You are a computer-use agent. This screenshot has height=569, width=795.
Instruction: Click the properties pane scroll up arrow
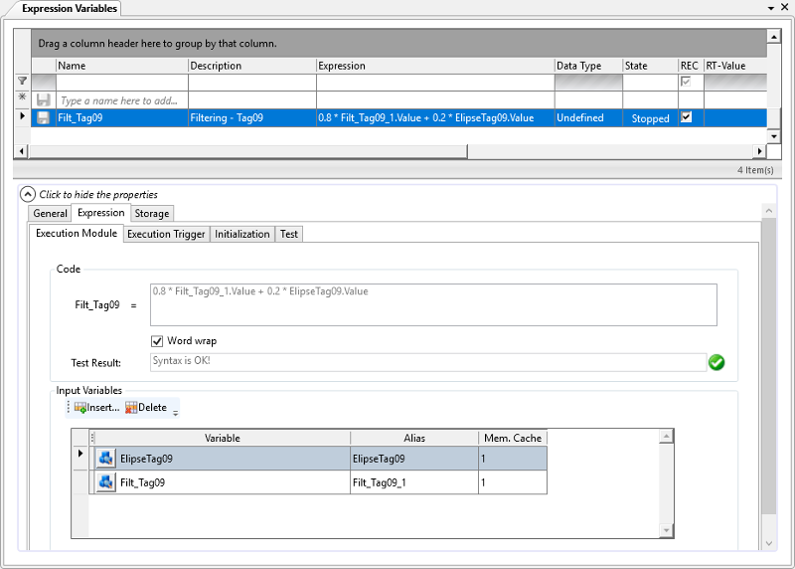click(768, 210)
